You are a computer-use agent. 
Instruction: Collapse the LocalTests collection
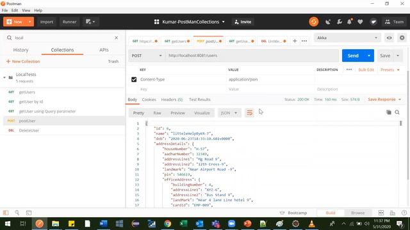pyautogui.click(x=4, y=77)
